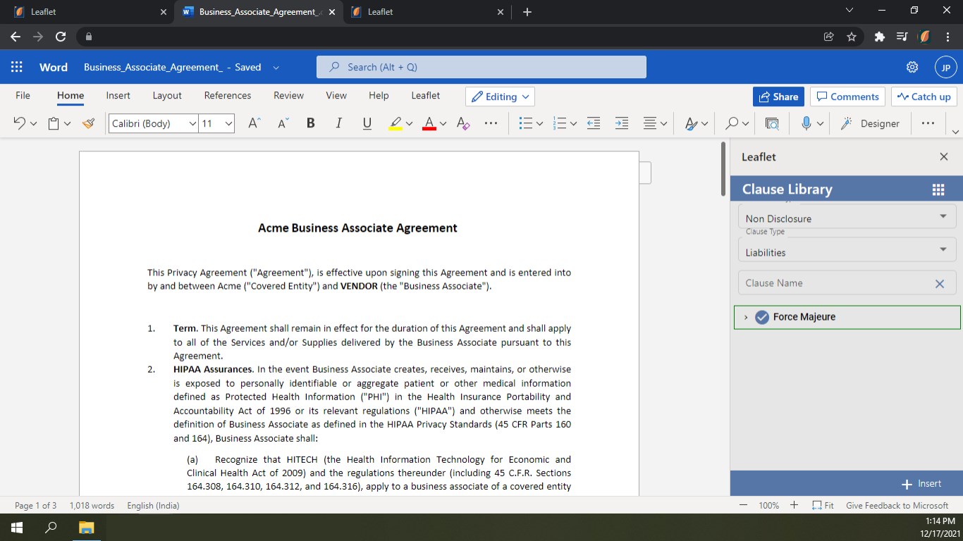This screenshot has height=541, width=963.
Task: Open the Clause Library grid menu icon
Action: pos(938,189)
